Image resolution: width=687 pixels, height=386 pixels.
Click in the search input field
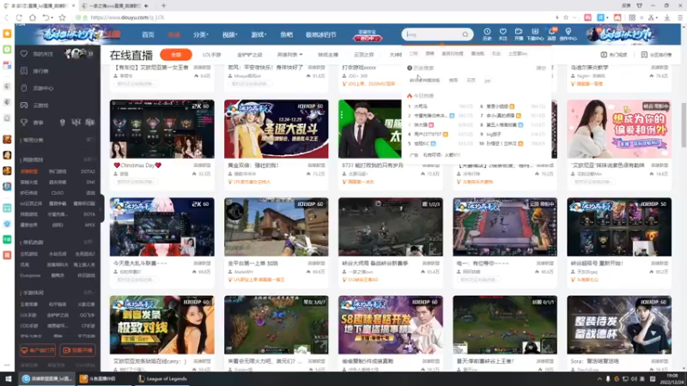[x=433, y=34]
